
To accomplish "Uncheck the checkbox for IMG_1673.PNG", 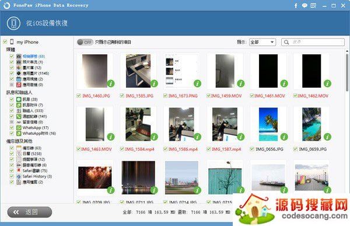I will tap(165, 96).
